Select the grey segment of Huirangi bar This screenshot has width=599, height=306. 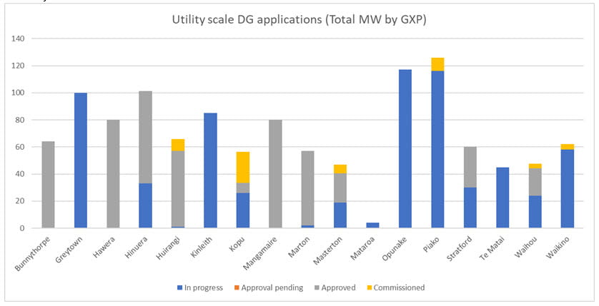(178, 188)
